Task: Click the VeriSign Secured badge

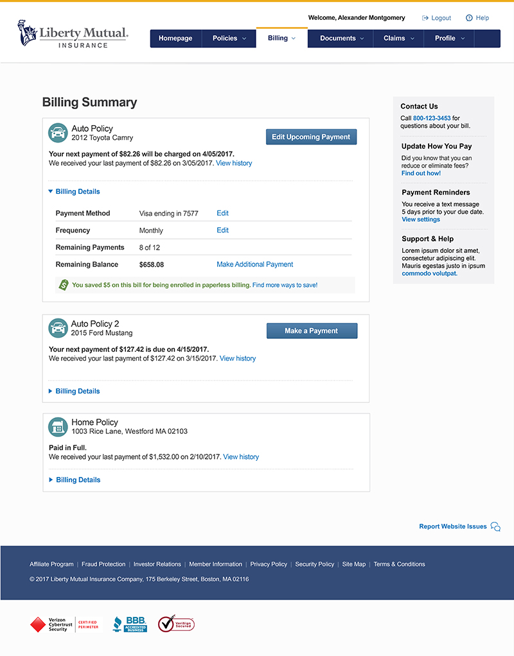Action: click(176, 624)
